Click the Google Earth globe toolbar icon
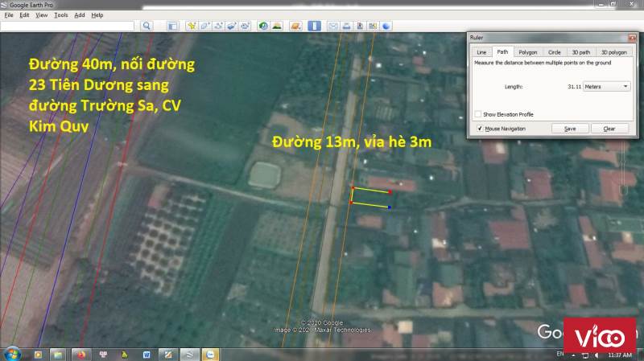Viewport: 644px width, 361px height. (x=386, y=26)
